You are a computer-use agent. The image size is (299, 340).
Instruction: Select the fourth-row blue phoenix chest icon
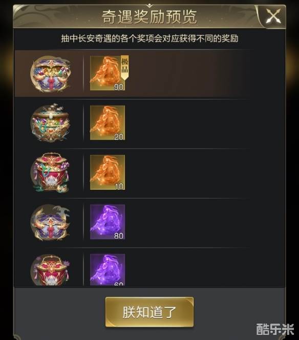[x=51, y=222]
